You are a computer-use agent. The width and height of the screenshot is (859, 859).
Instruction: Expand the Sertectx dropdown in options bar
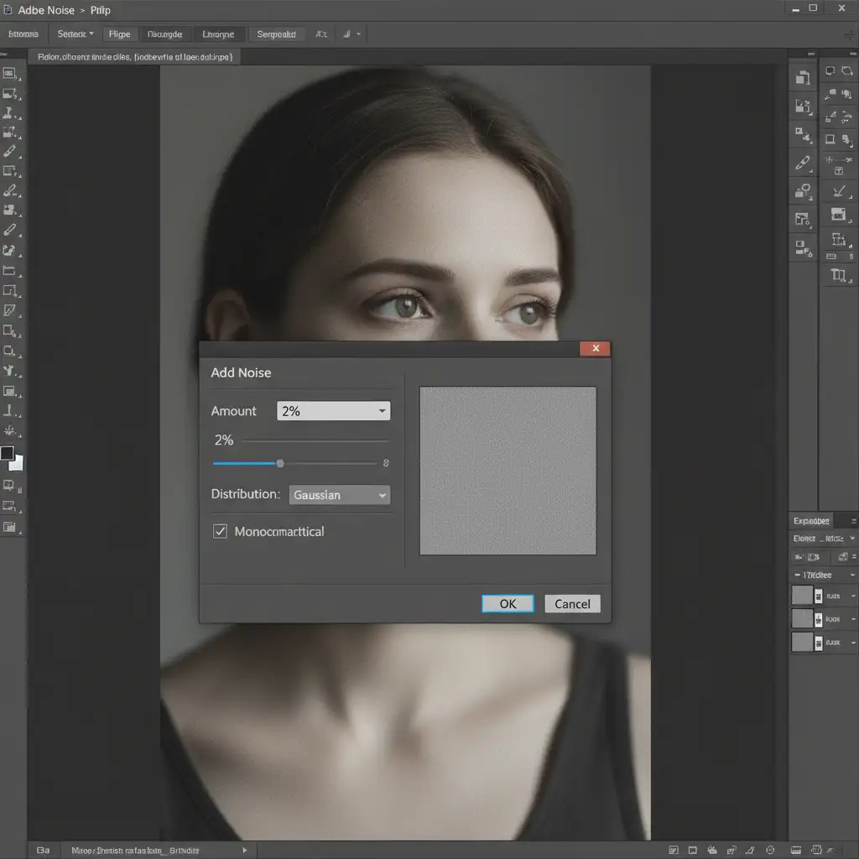pos(75,34)
